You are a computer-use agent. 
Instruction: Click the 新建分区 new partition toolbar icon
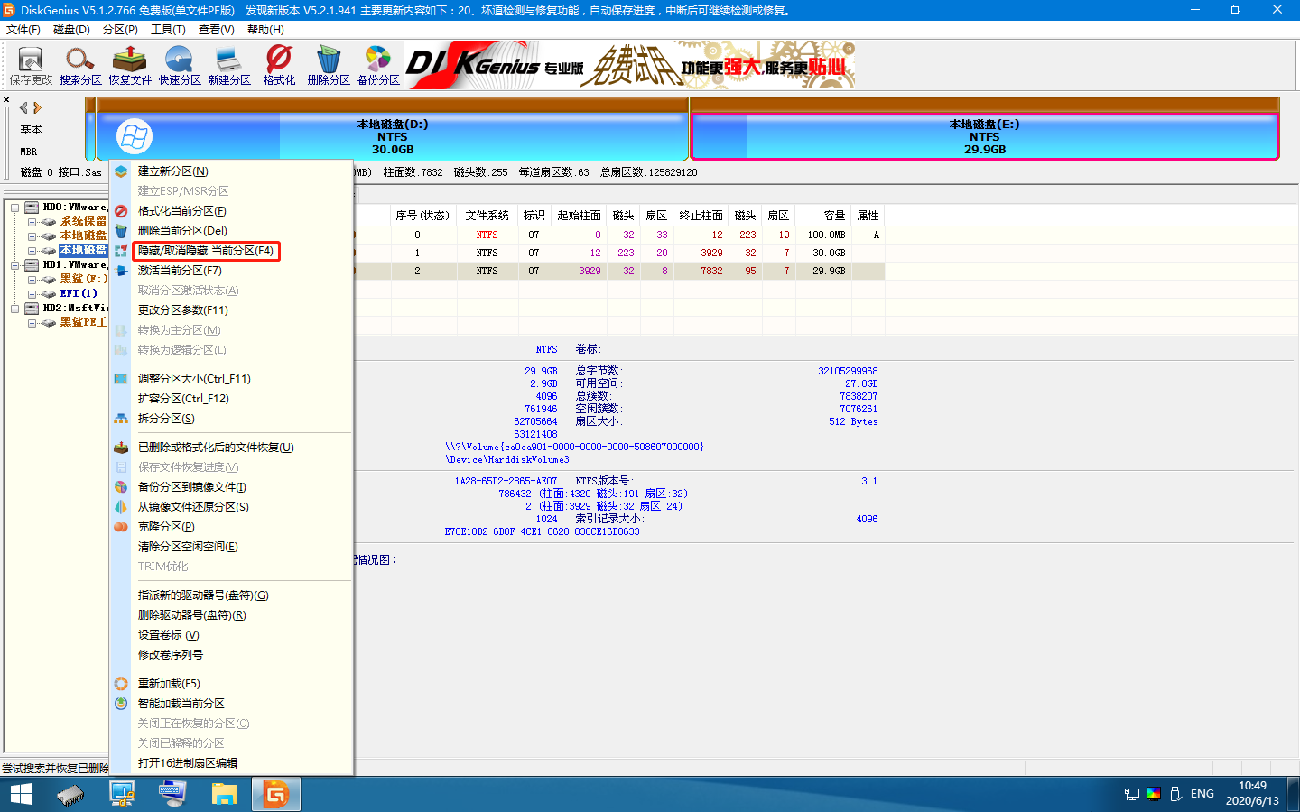pyautogui.click(x=229, y=65)
